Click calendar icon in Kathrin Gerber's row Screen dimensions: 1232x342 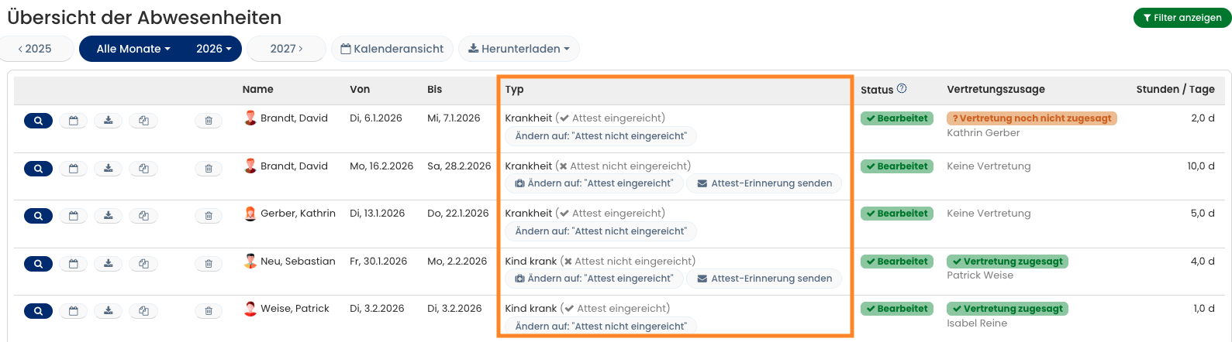tap(74, 216)
